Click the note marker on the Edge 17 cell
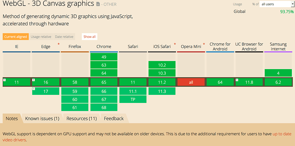The height and width of the screenshot is (146, 295). click(x=34, y=89)
